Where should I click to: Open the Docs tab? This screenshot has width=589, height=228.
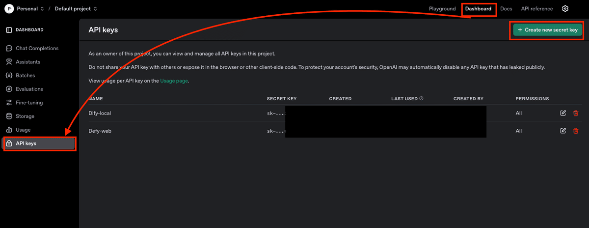(506, 9)
